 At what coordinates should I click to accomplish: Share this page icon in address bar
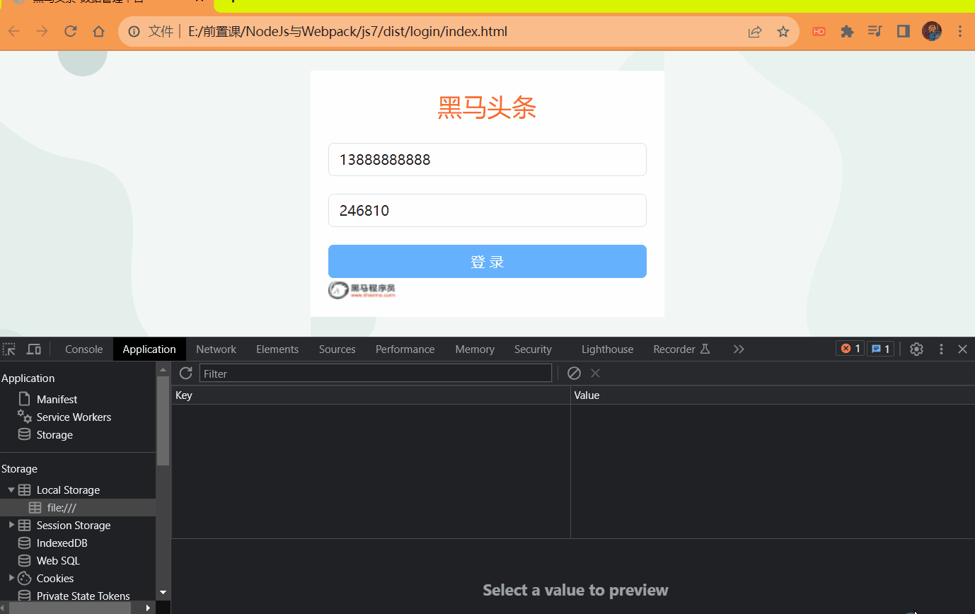point(755,32)
